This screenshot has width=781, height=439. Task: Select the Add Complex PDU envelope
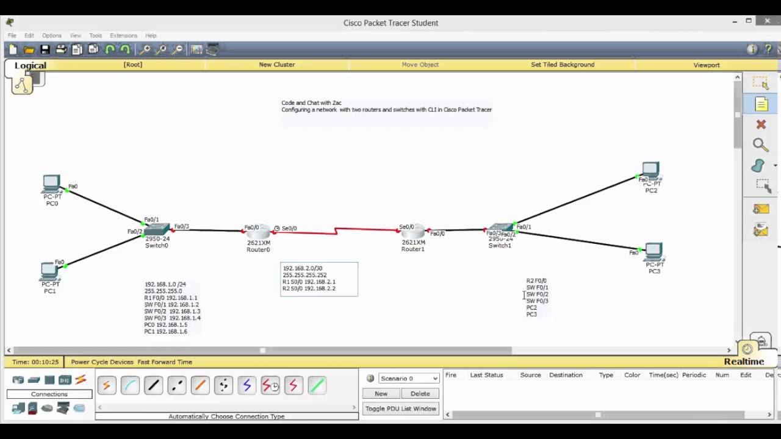760,230
